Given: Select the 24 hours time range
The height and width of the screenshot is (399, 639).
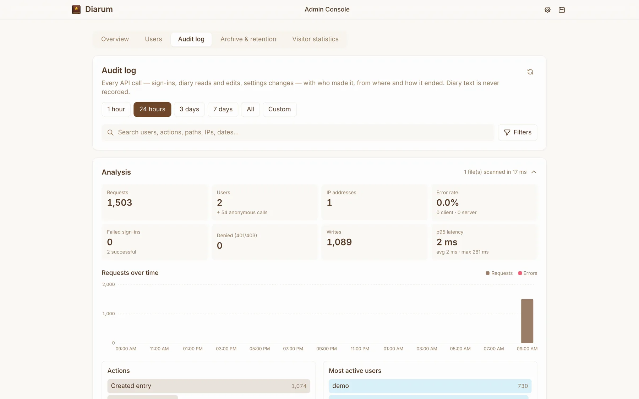Looking at the screenshot, I should click(x=152, y=109).
